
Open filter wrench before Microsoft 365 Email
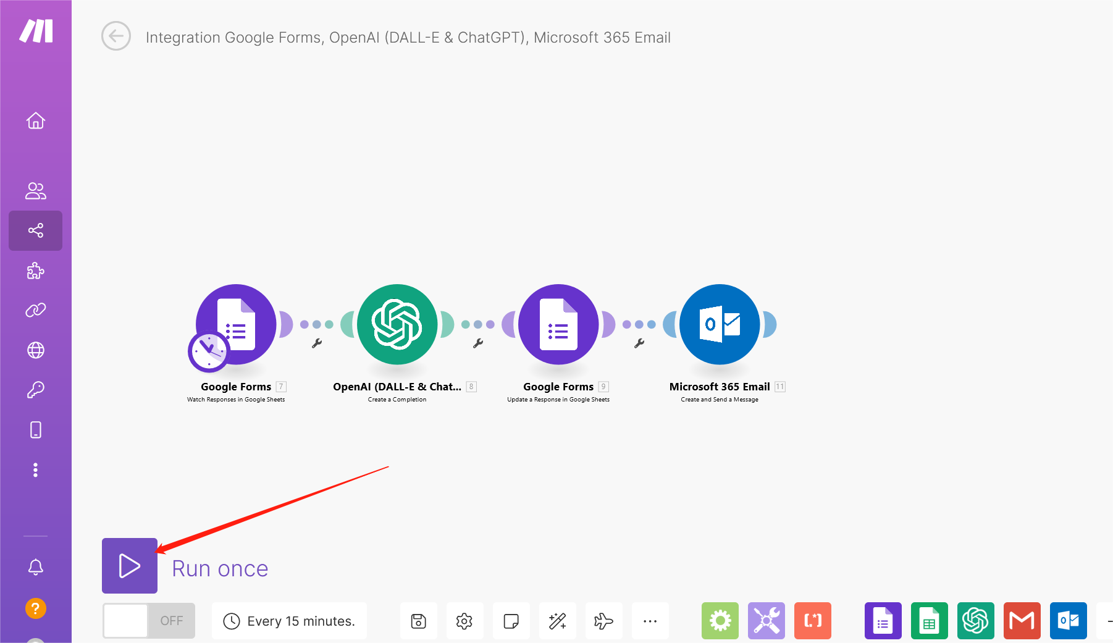click(x=639, y=343)
